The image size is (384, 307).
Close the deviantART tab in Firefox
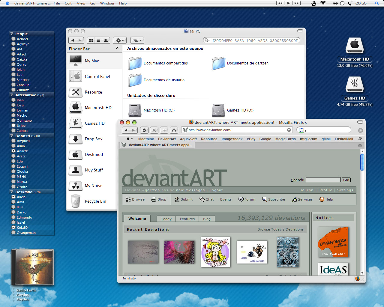click(360, 145)
